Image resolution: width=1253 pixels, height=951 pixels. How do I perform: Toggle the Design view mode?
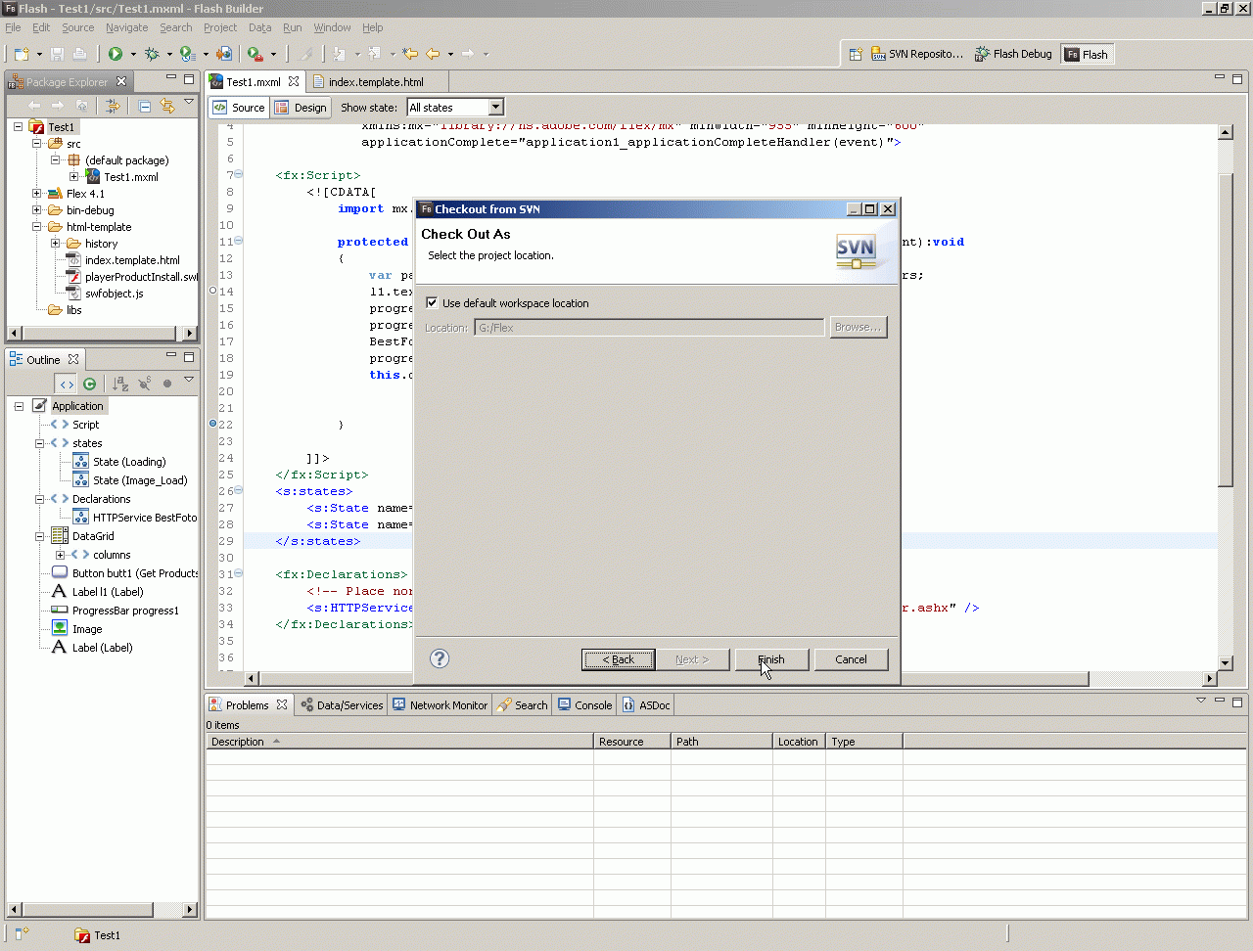tap(302, 108)
